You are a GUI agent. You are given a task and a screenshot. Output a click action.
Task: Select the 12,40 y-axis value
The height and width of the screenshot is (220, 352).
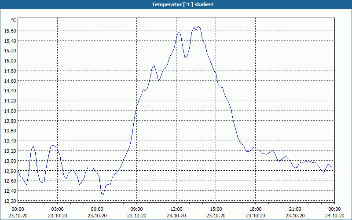click(x=10, y=191)
